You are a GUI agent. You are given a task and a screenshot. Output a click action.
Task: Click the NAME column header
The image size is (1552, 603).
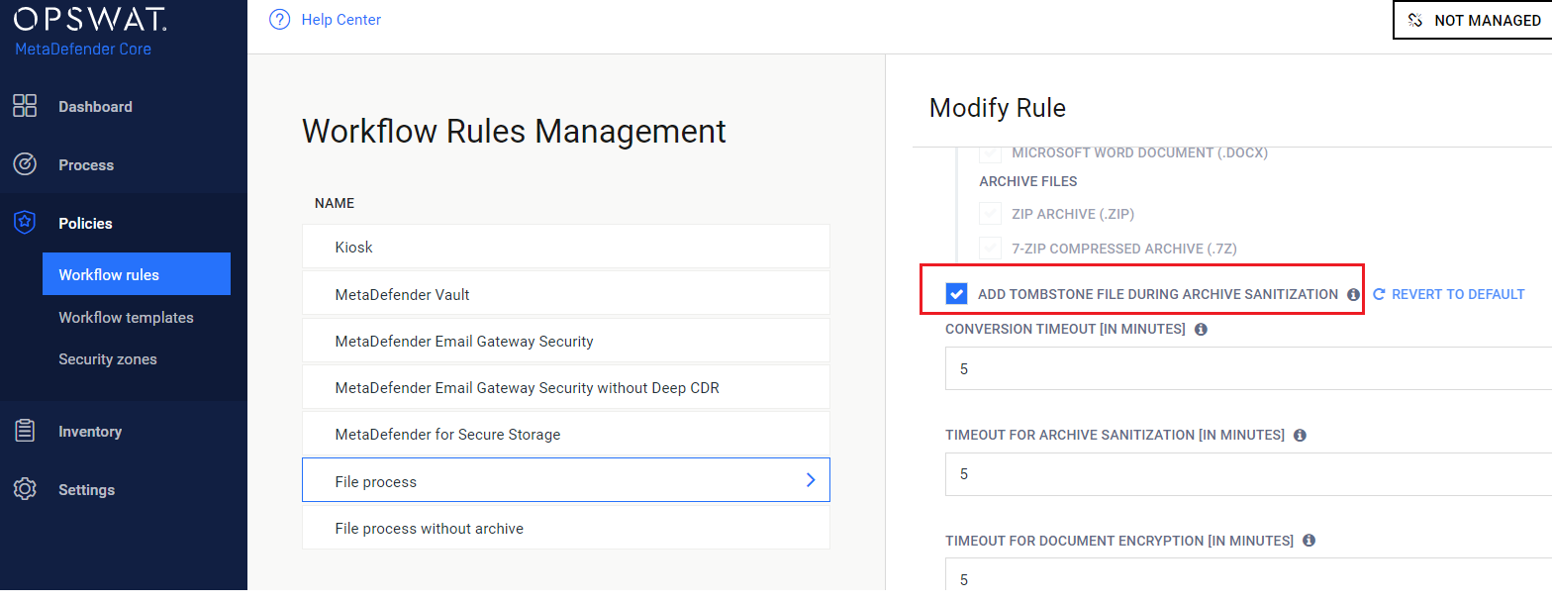click(335, 203)
